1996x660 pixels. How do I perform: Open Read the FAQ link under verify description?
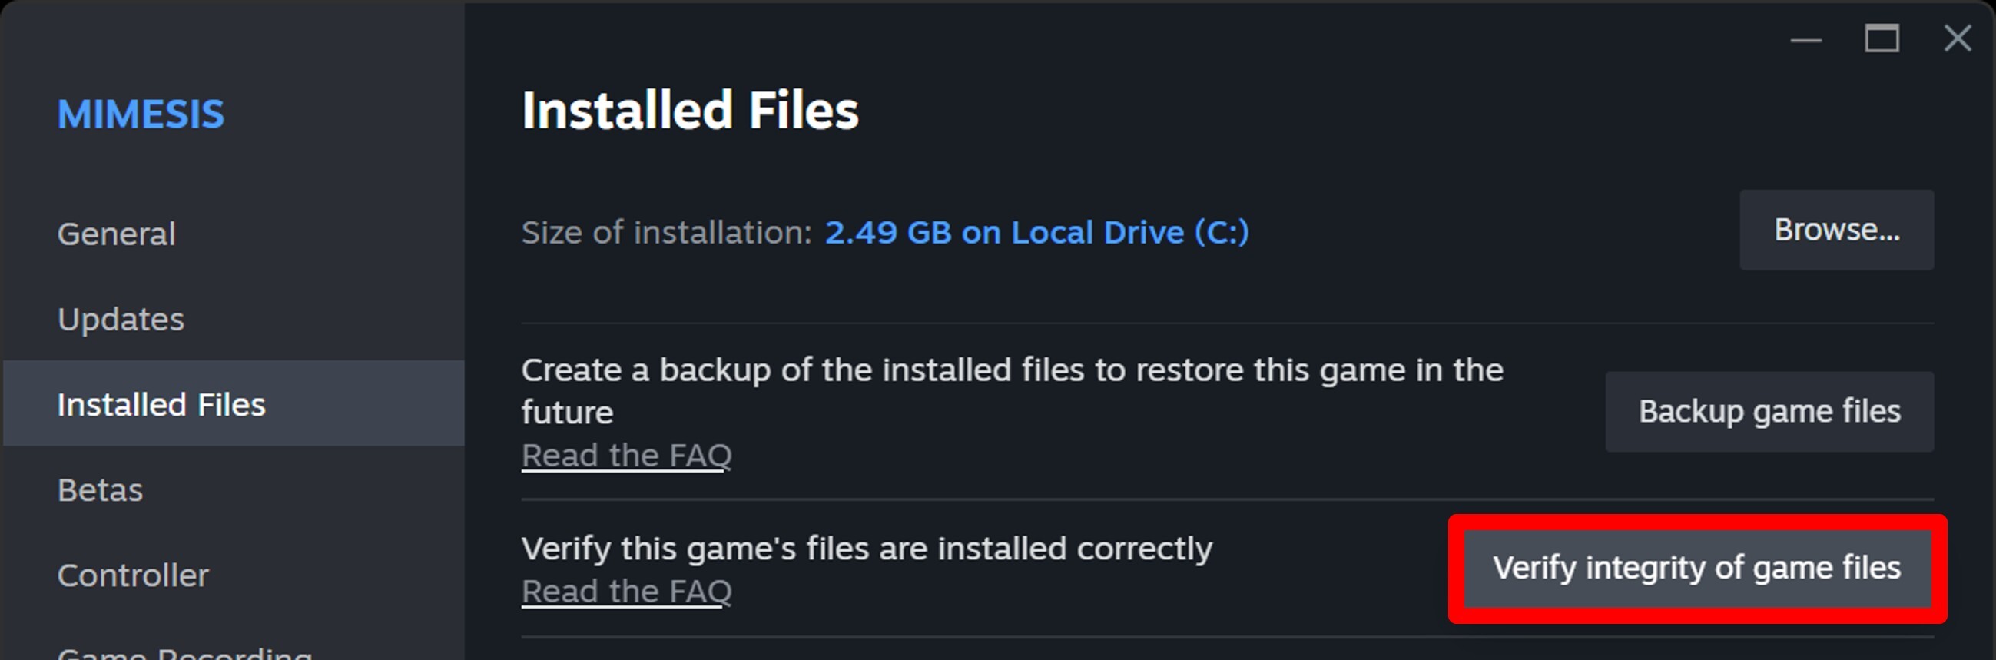click(x=626, y=592)
